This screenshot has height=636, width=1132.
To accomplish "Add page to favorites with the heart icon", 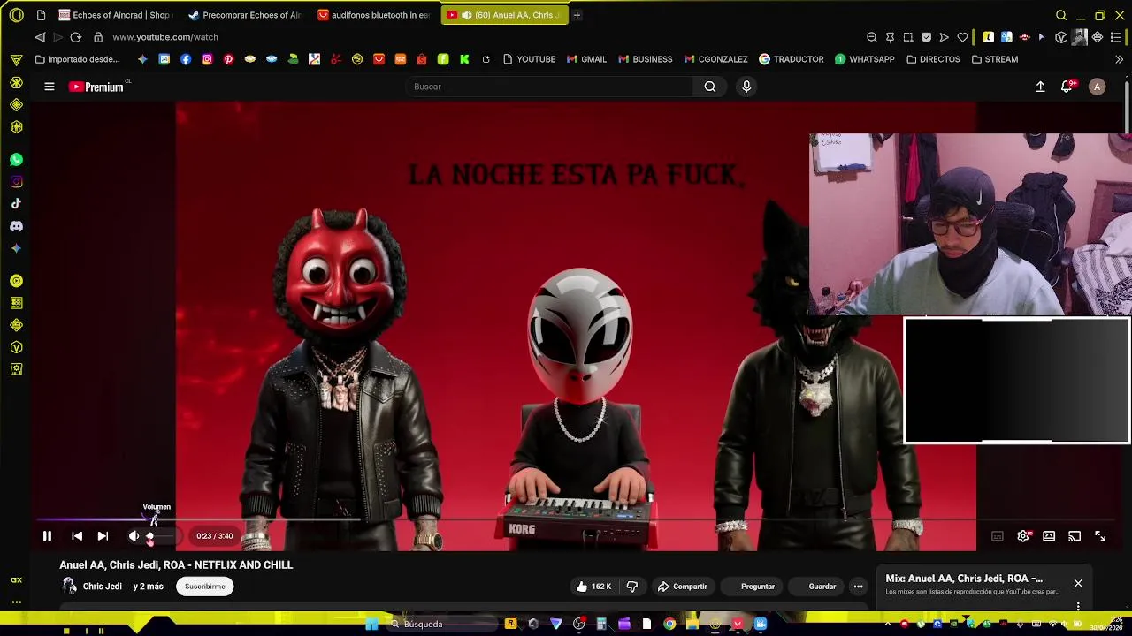I will coord(962,37).
